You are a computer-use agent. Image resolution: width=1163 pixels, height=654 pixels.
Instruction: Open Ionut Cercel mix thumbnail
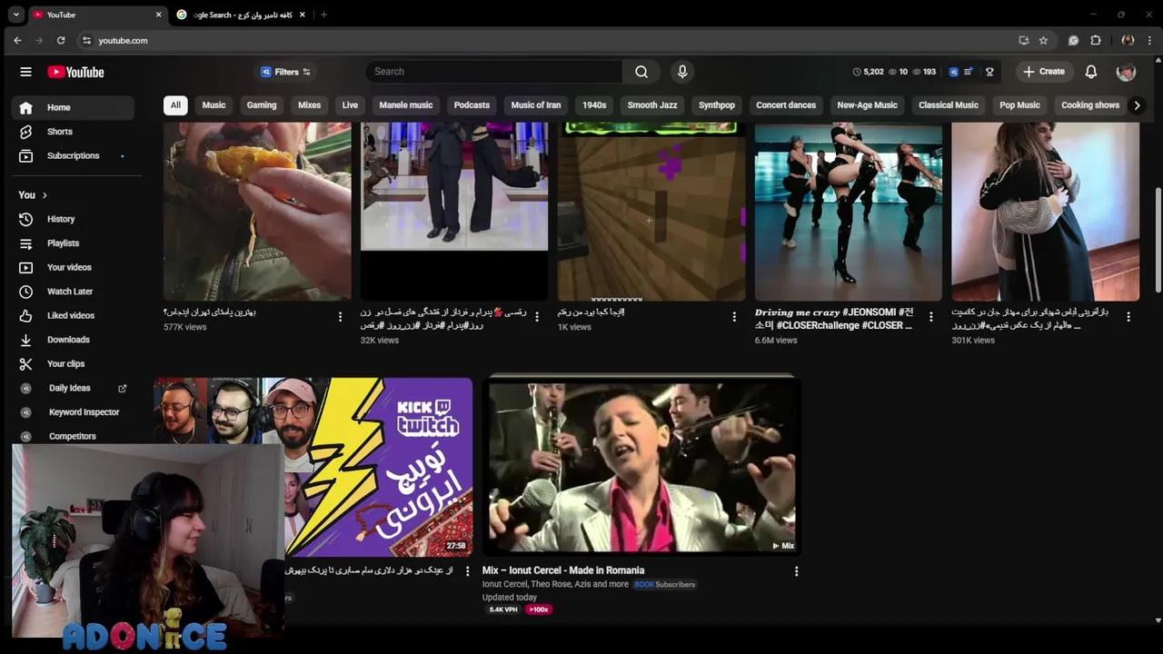[641, 468]
